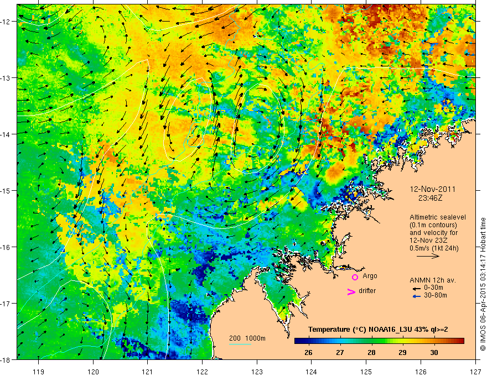This screenshot has height=376, width=487.
Task: Click the ANMN 12h av. label
Action: [x=433, y=280]
